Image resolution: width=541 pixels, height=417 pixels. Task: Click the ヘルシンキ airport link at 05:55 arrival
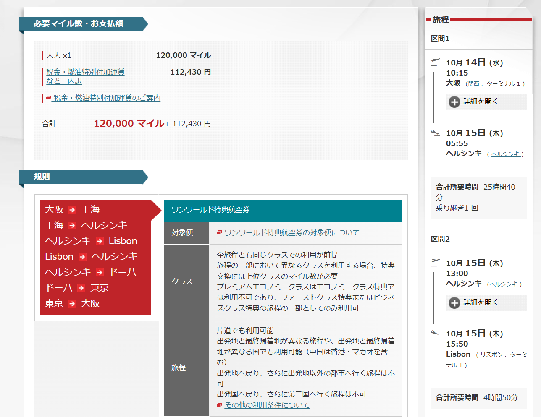505,154
